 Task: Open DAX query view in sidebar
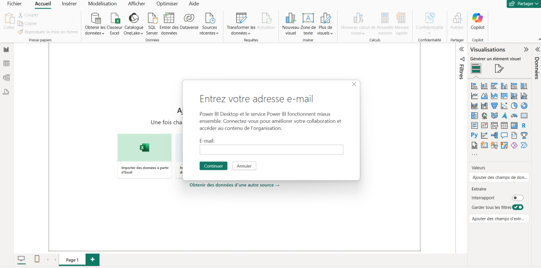[x=6, y=92]
